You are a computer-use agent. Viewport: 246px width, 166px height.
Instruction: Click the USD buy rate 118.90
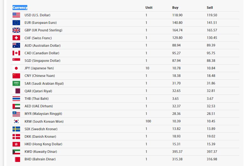(177, 15)
